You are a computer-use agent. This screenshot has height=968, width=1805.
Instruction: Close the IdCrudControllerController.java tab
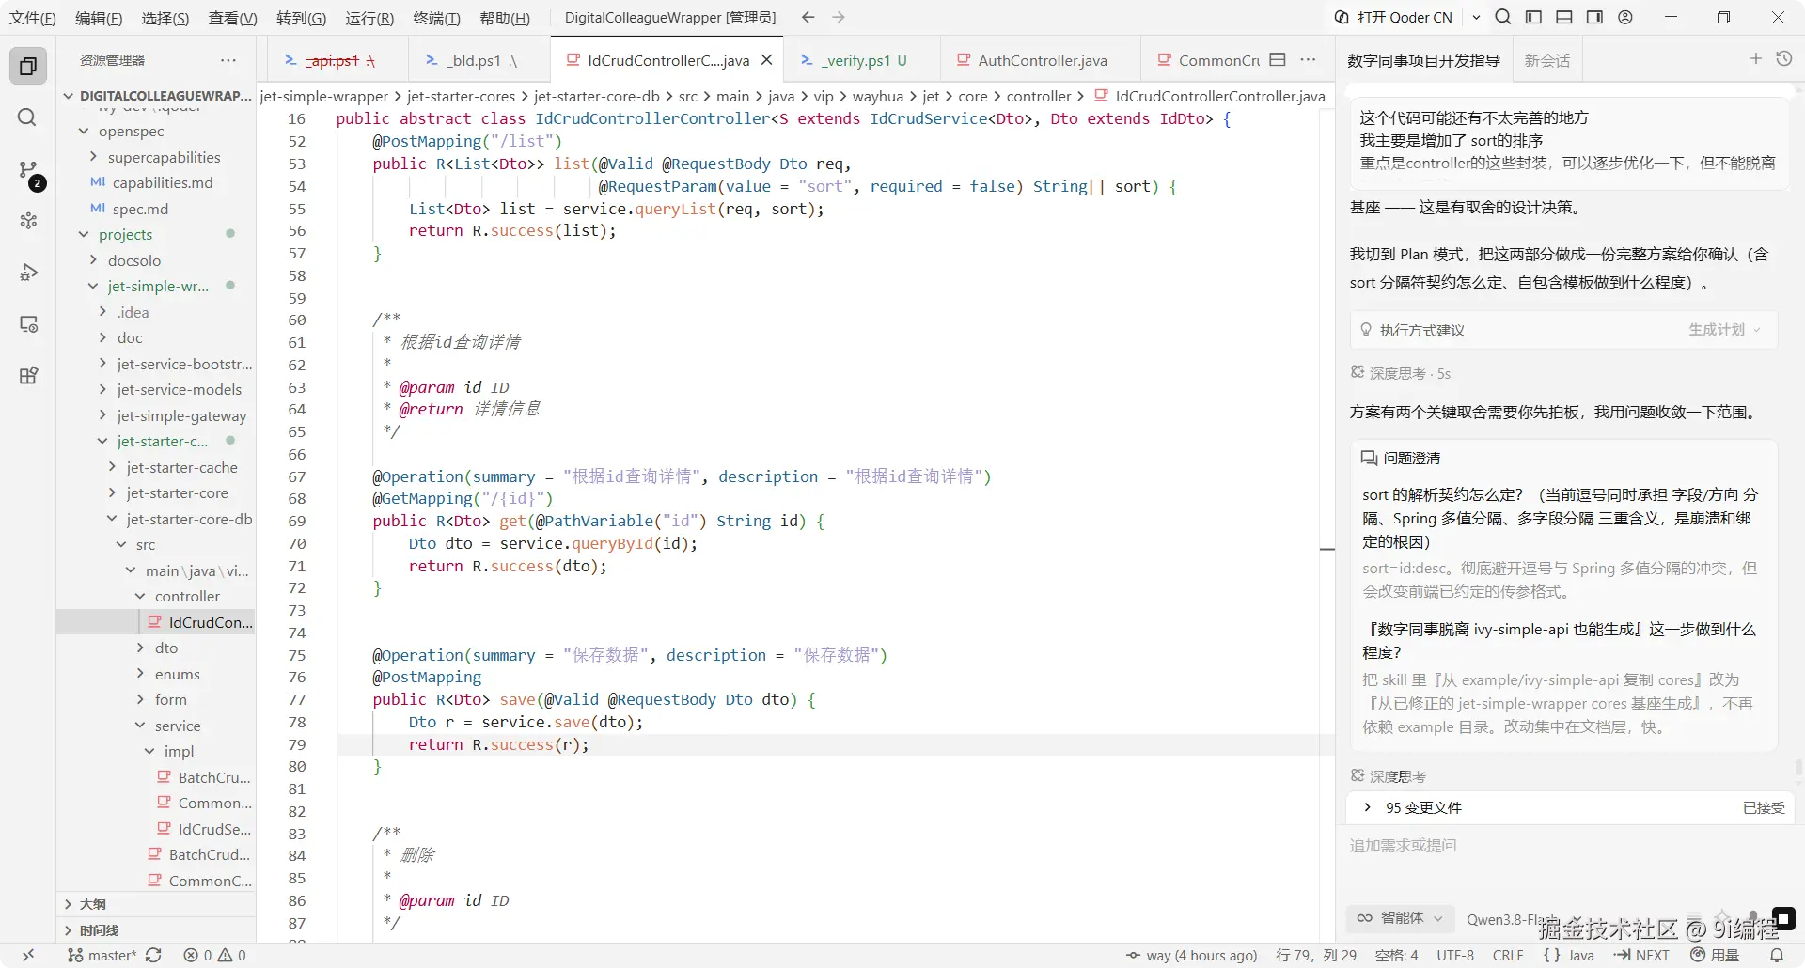coord(766,59)
